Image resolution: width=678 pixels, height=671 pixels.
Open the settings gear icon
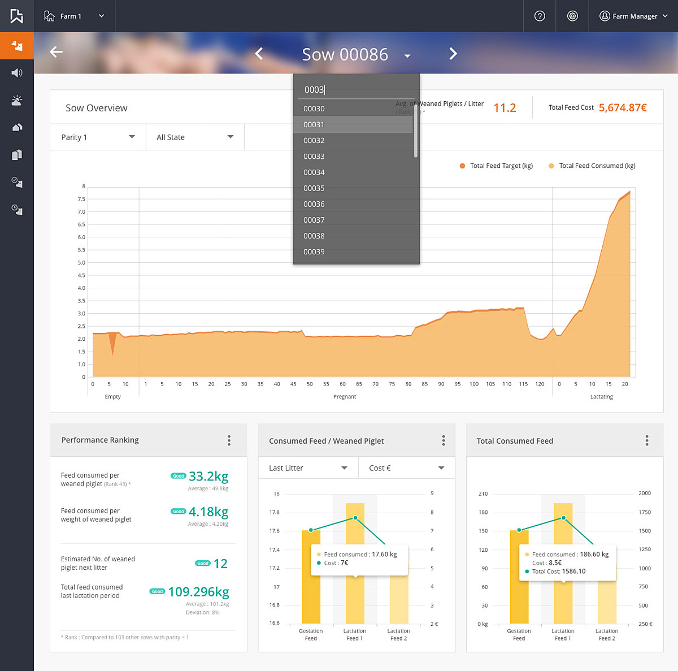(572, 16)
